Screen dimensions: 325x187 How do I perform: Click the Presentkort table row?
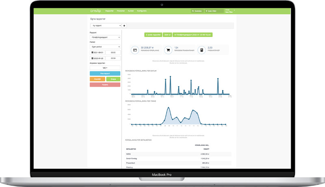tap(178, 163)
